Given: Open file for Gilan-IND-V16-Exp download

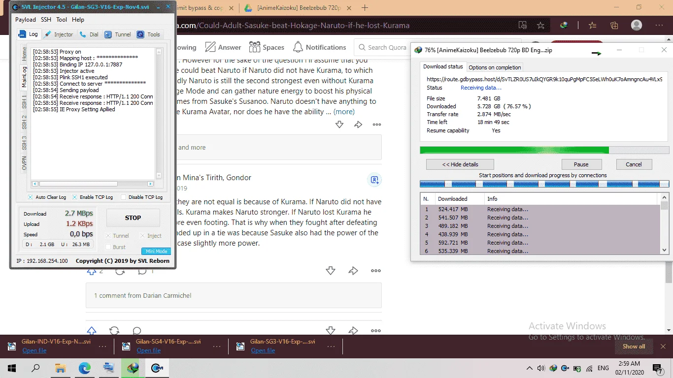Looking at the screenshot, I should pyautogui.click(x=34, y=350).
